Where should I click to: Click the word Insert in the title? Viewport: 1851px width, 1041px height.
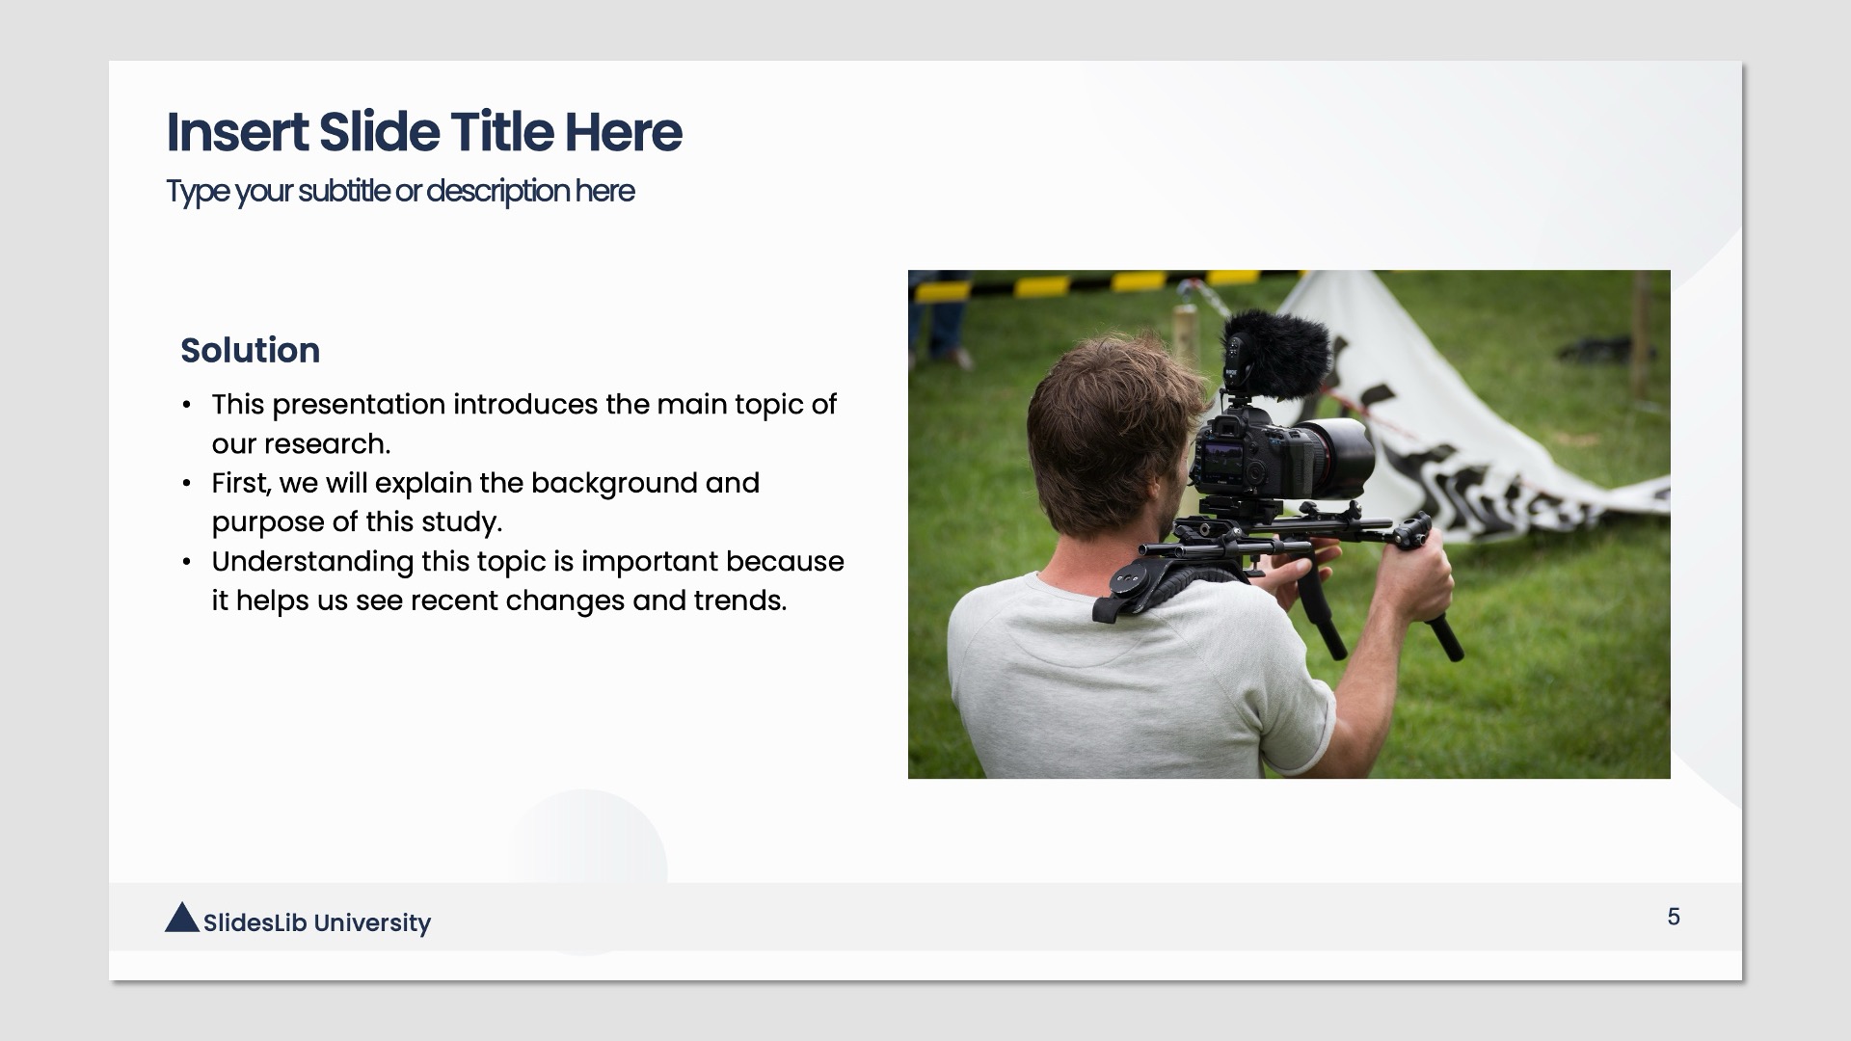point(237,132)
